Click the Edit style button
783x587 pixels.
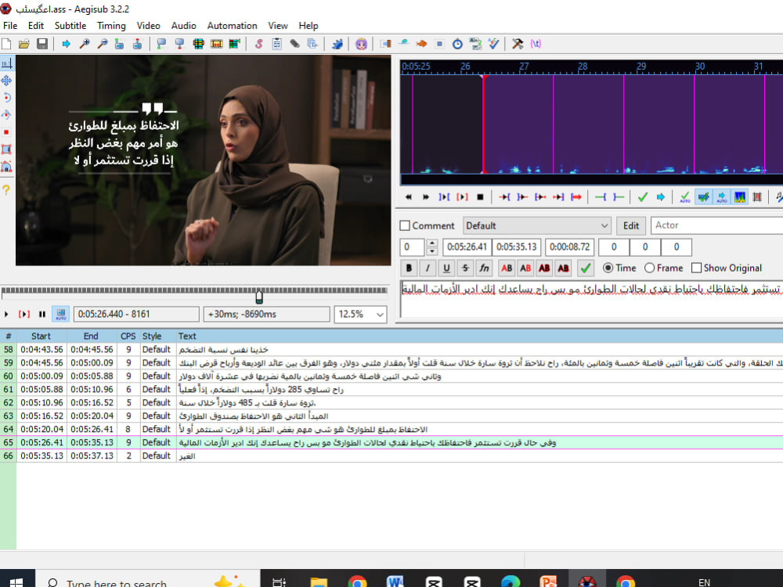(630, 225)
